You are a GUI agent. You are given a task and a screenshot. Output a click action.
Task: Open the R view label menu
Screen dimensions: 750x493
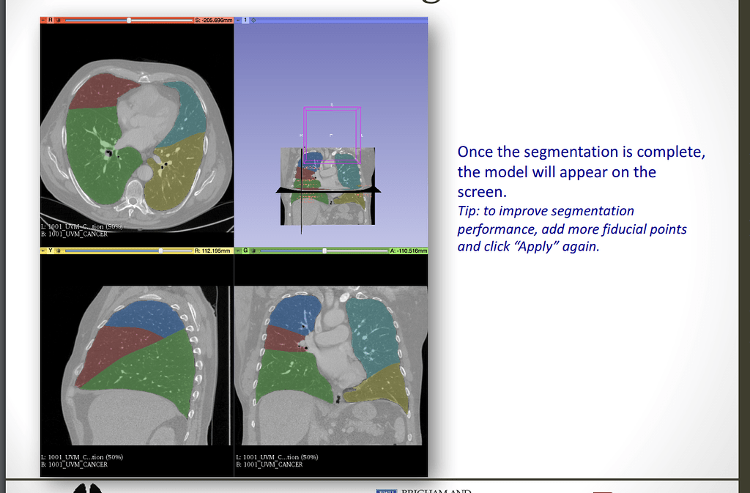pyautogui.click(x=50, y=21)
